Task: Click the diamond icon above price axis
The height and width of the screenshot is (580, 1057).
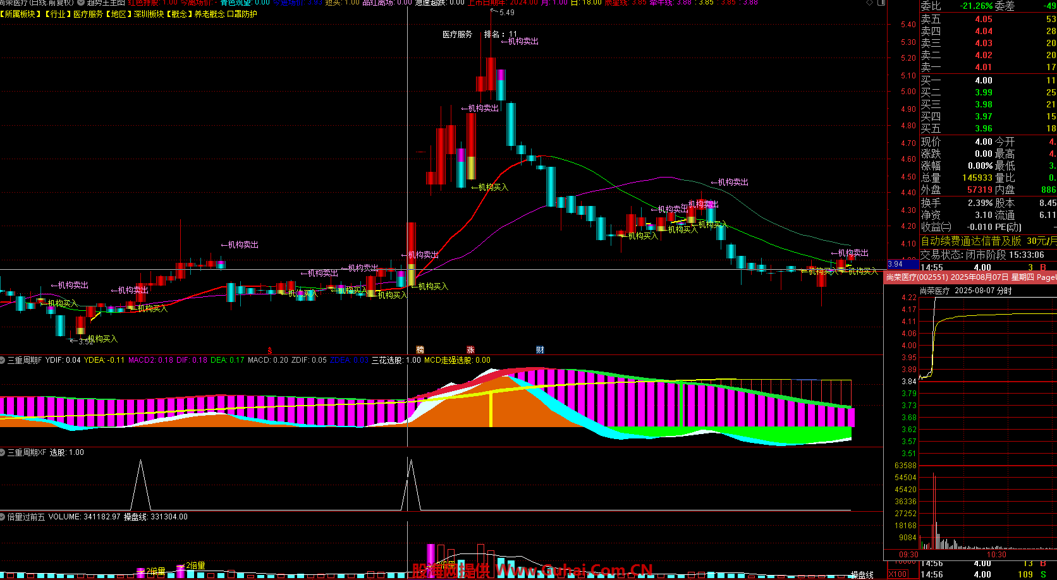Action: tap(871, 3)
